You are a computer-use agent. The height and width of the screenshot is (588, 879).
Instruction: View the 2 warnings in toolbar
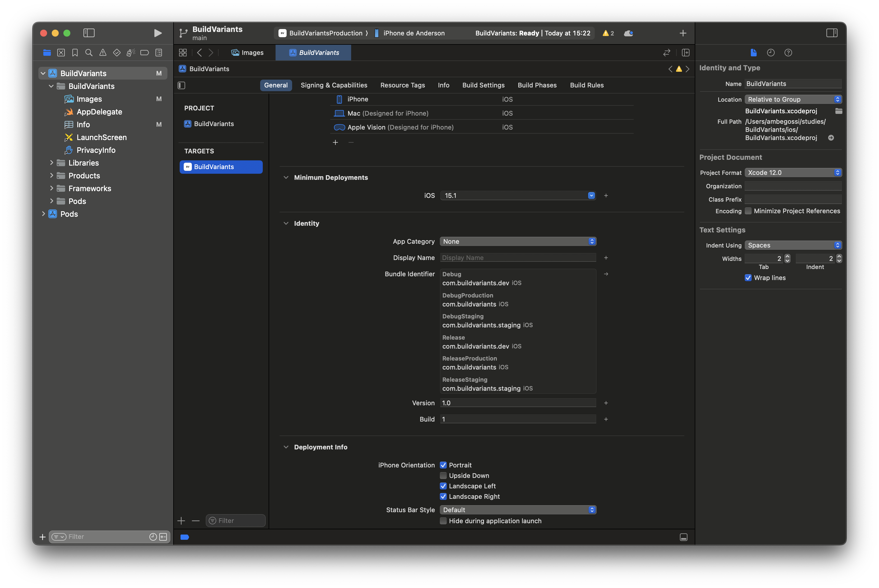tap(608, 33)
